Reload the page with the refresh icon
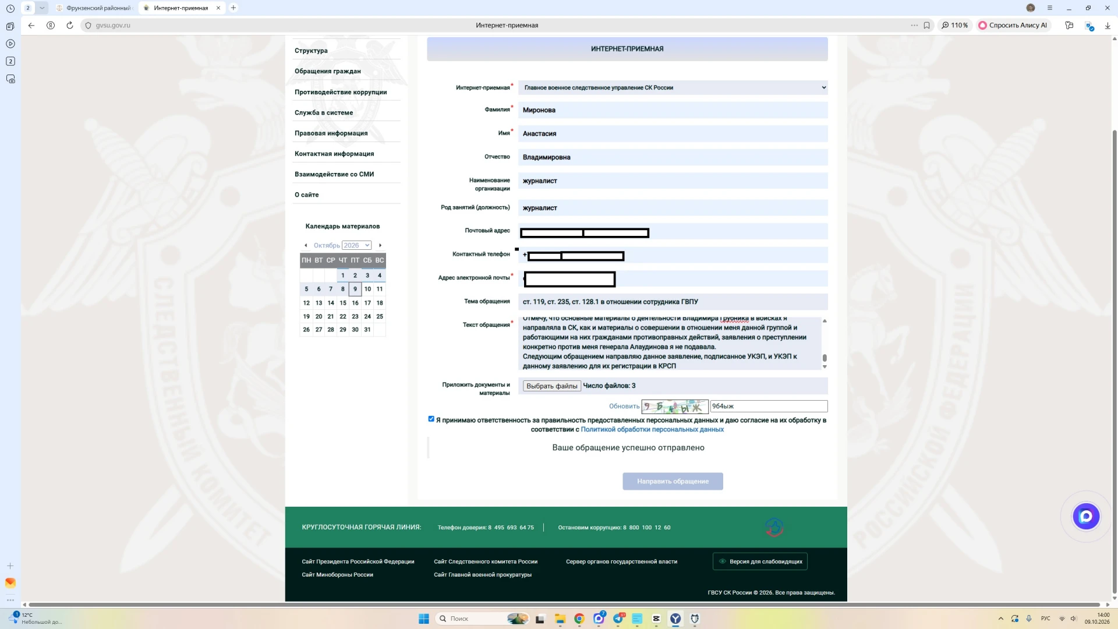Image resolution: width=1118 pixels, height=629 pixels. [x=70, y=25]
